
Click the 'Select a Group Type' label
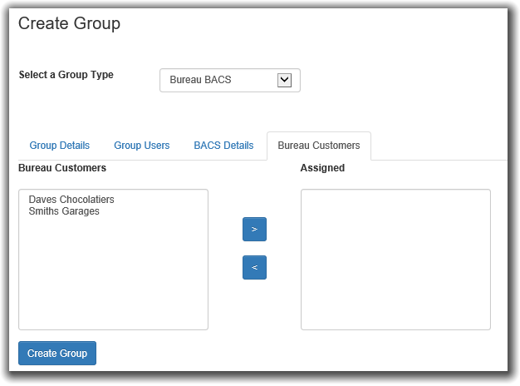[66, 75]
